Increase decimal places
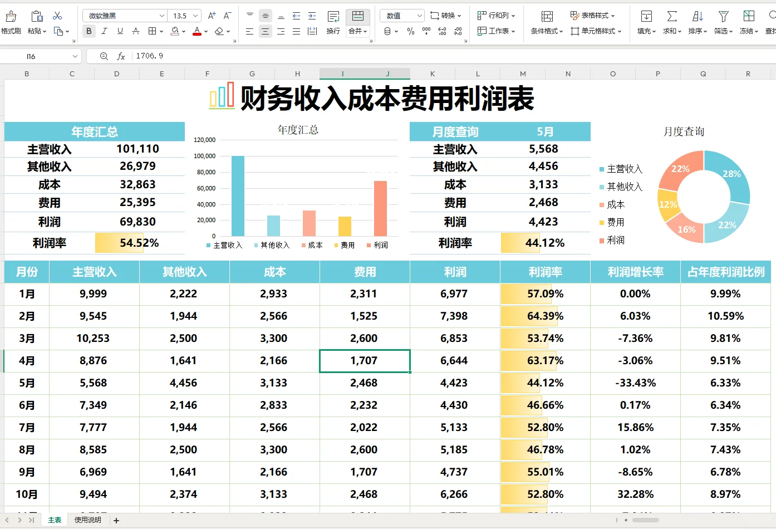 [442, 31]
